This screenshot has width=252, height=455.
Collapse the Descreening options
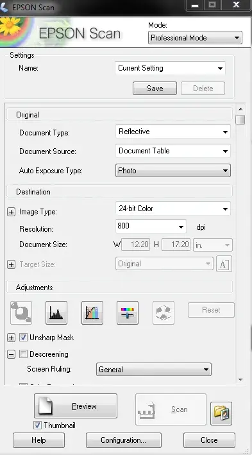11,354
